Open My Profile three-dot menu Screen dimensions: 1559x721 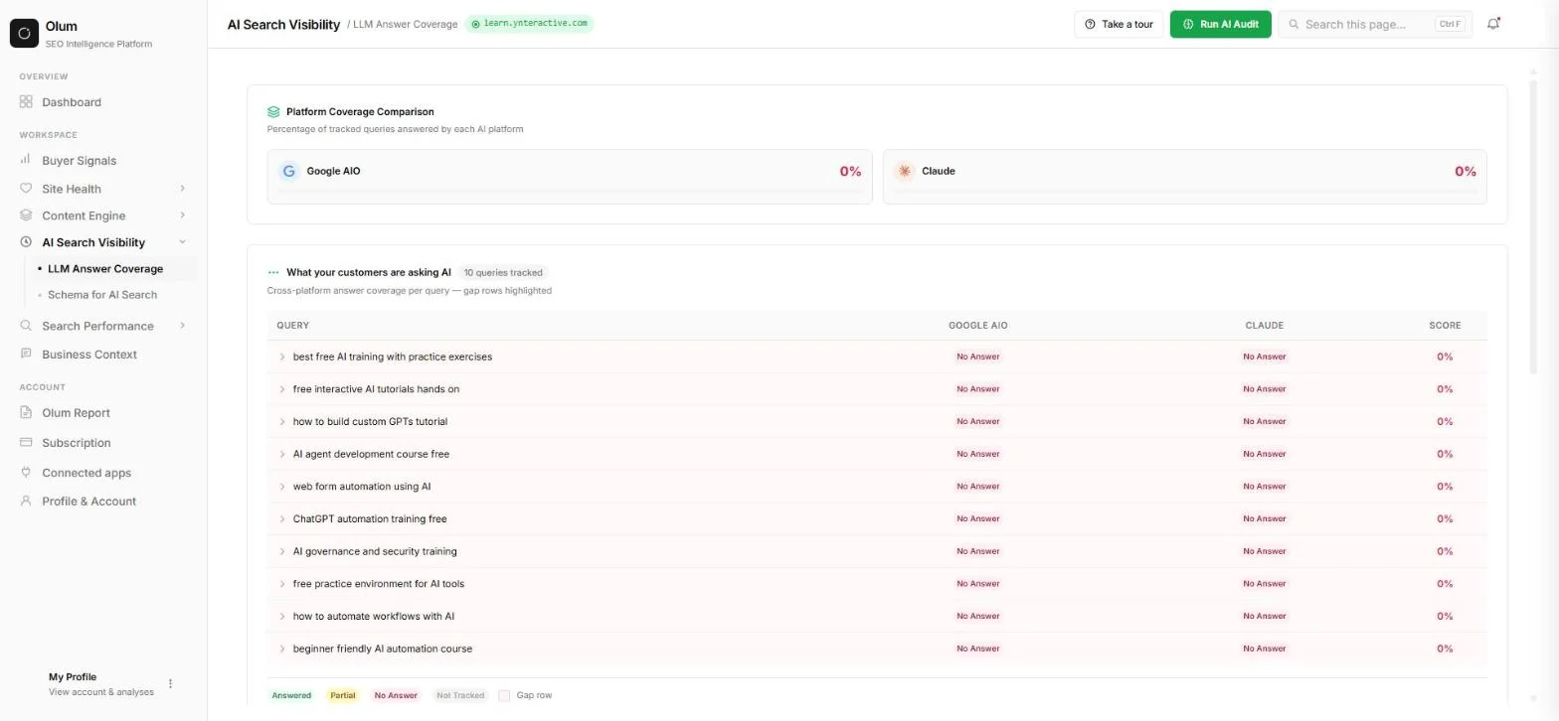(170, 684)
